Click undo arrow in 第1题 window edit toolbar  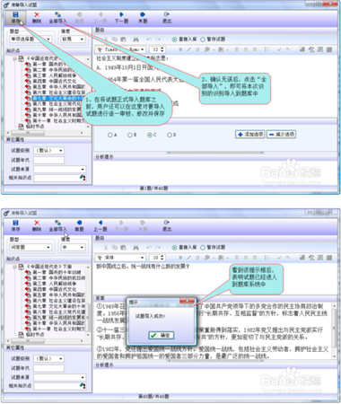tap(149, 40)
